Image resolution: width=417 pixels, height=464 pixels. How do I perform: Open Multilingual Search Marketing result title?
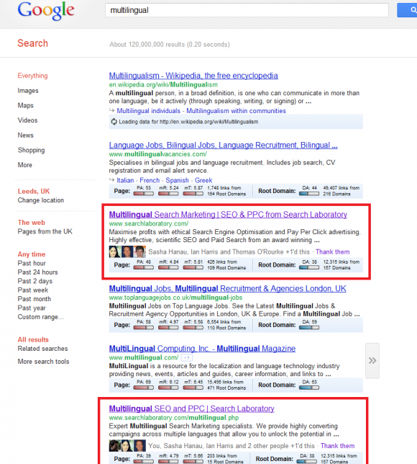[228, 215]
